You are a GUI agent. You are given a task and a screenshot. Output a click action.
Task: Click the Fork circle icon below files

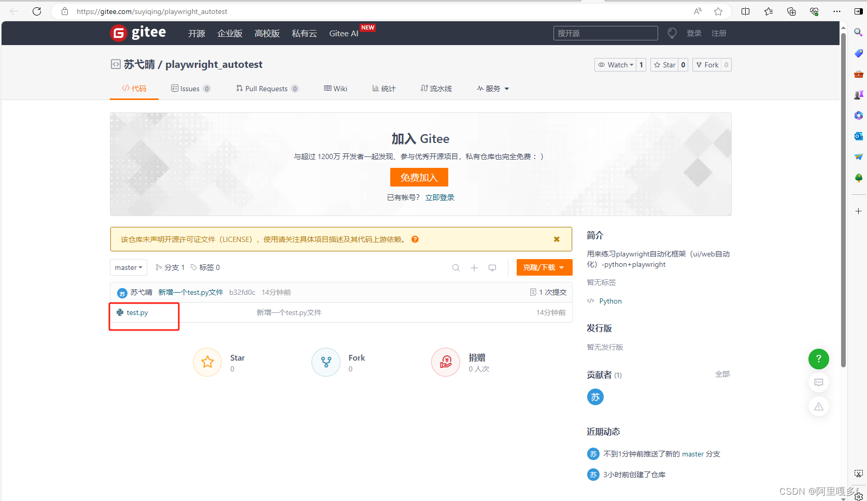(x=326, y=362)
